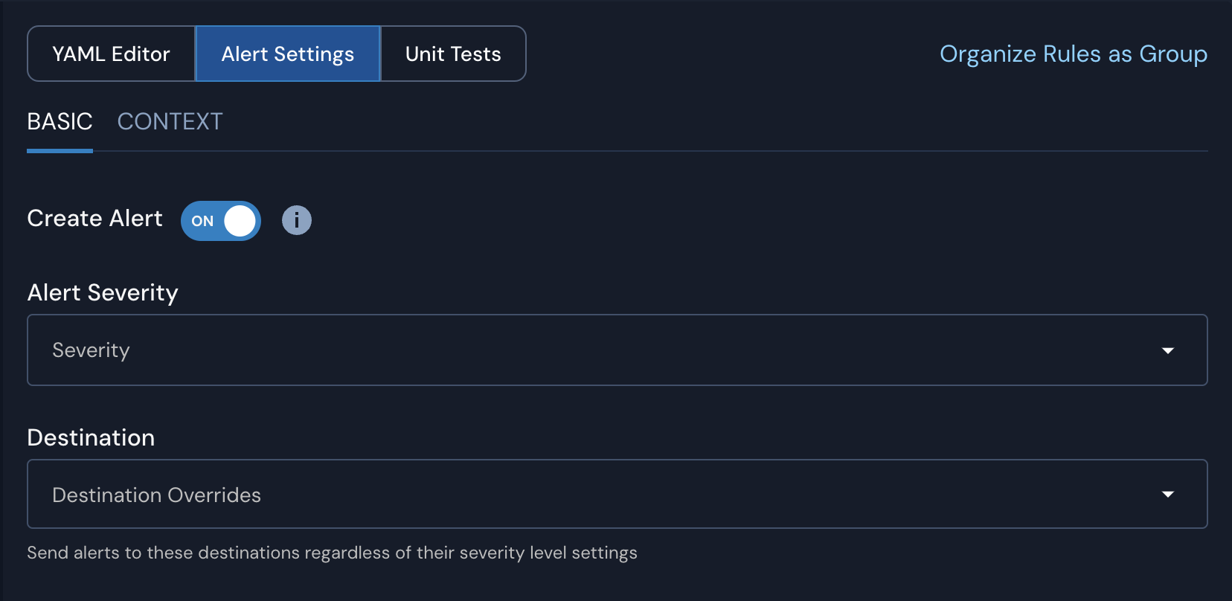Click the info icon beside Create Alert

[297, 220]
